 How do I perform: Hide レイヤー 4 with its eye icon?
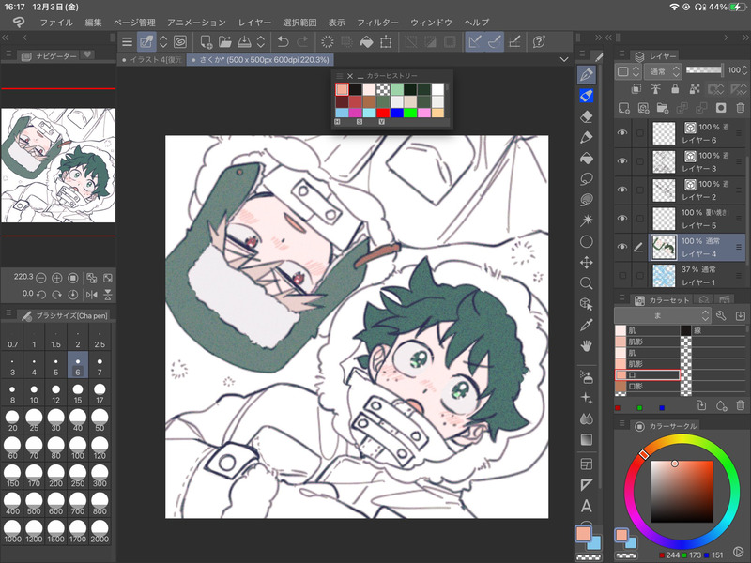622,247
